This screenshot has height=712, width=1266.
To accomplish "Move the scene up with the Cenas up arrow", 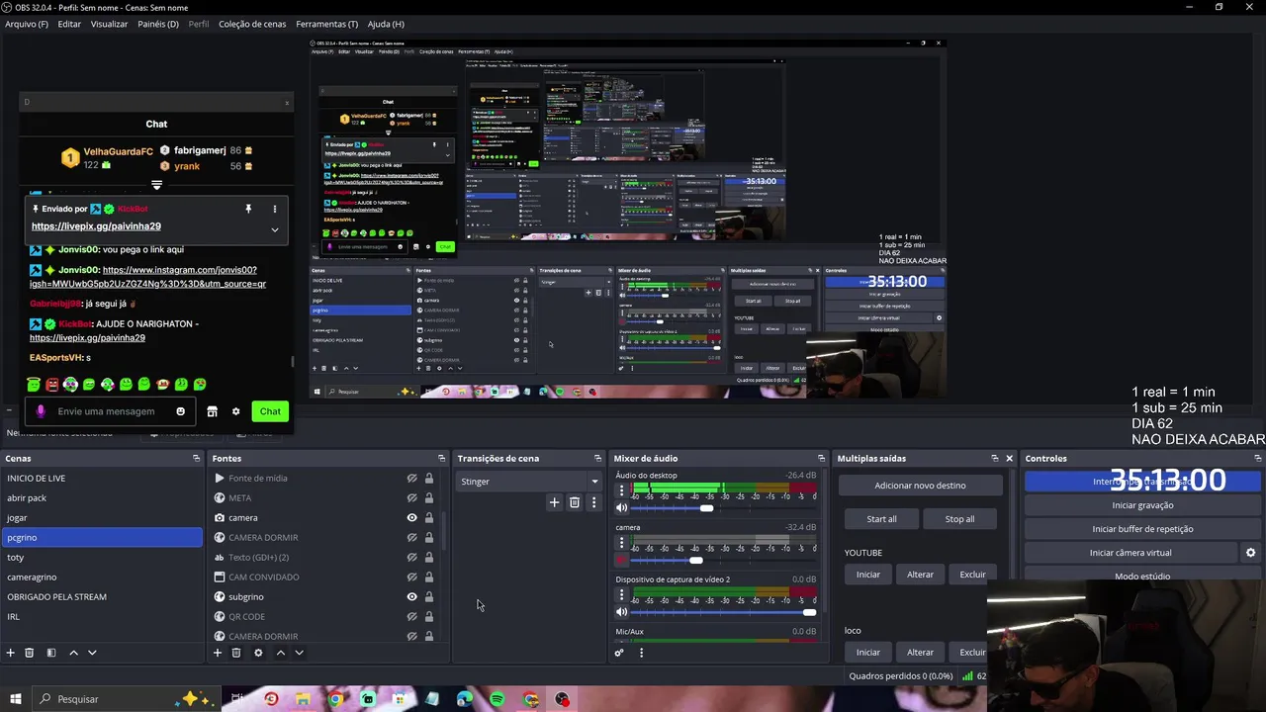I will (x=73, y=653).
